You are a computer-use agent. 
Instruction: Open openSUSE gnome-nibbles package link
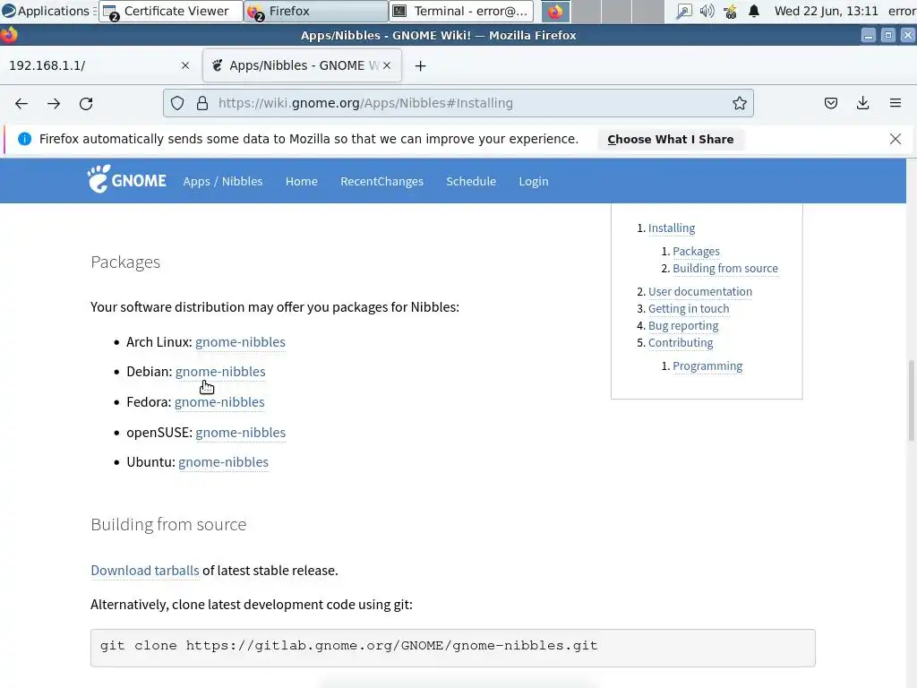(x=240, y=433)
